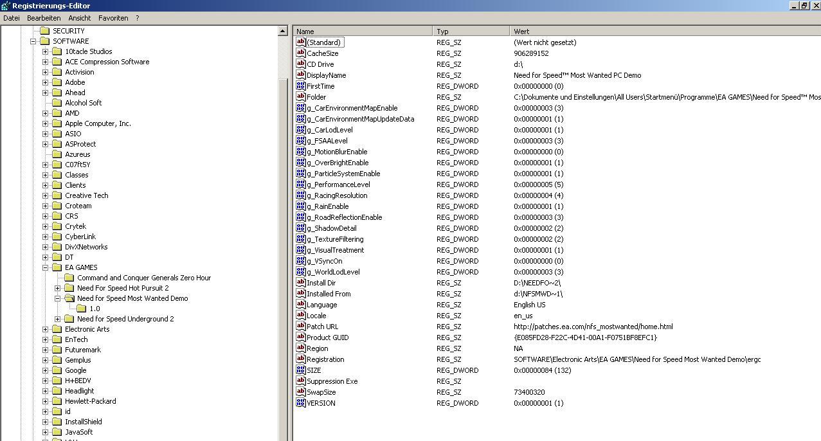
Task: Select the g_RacingResolution value name
Action: pyautogui.click(x=337, y=195)
